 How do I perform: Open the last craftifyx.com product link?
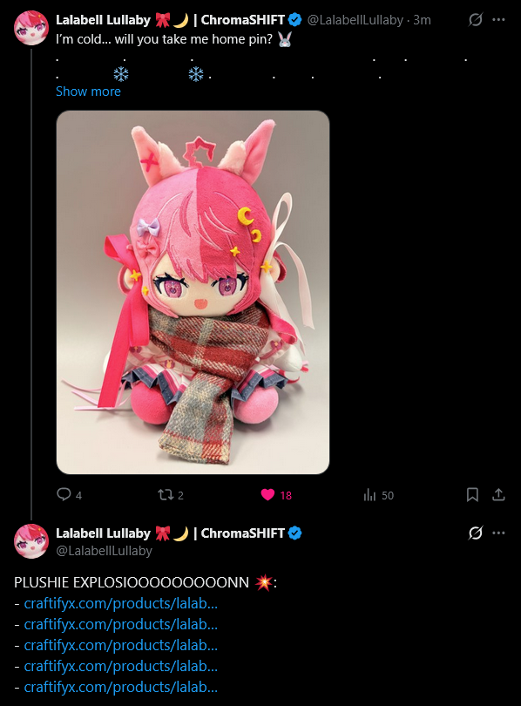click(x=120, y=687)
